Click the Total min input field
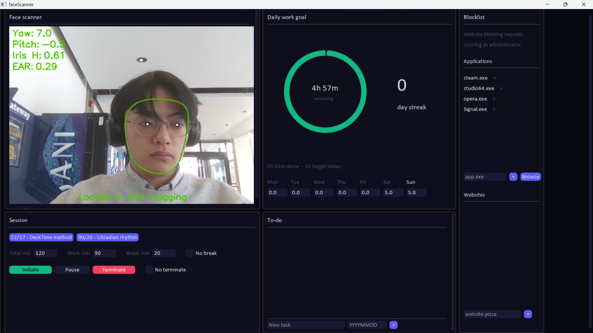 click(x=45, y=253)
